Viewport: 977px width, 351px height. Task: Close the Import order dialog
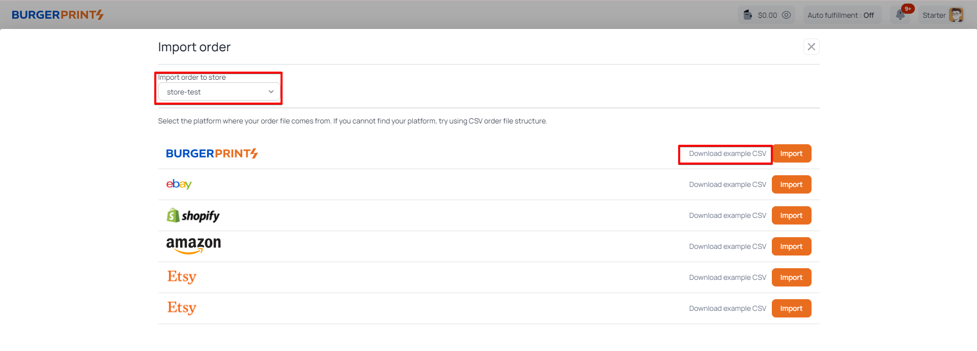point(811,47)
